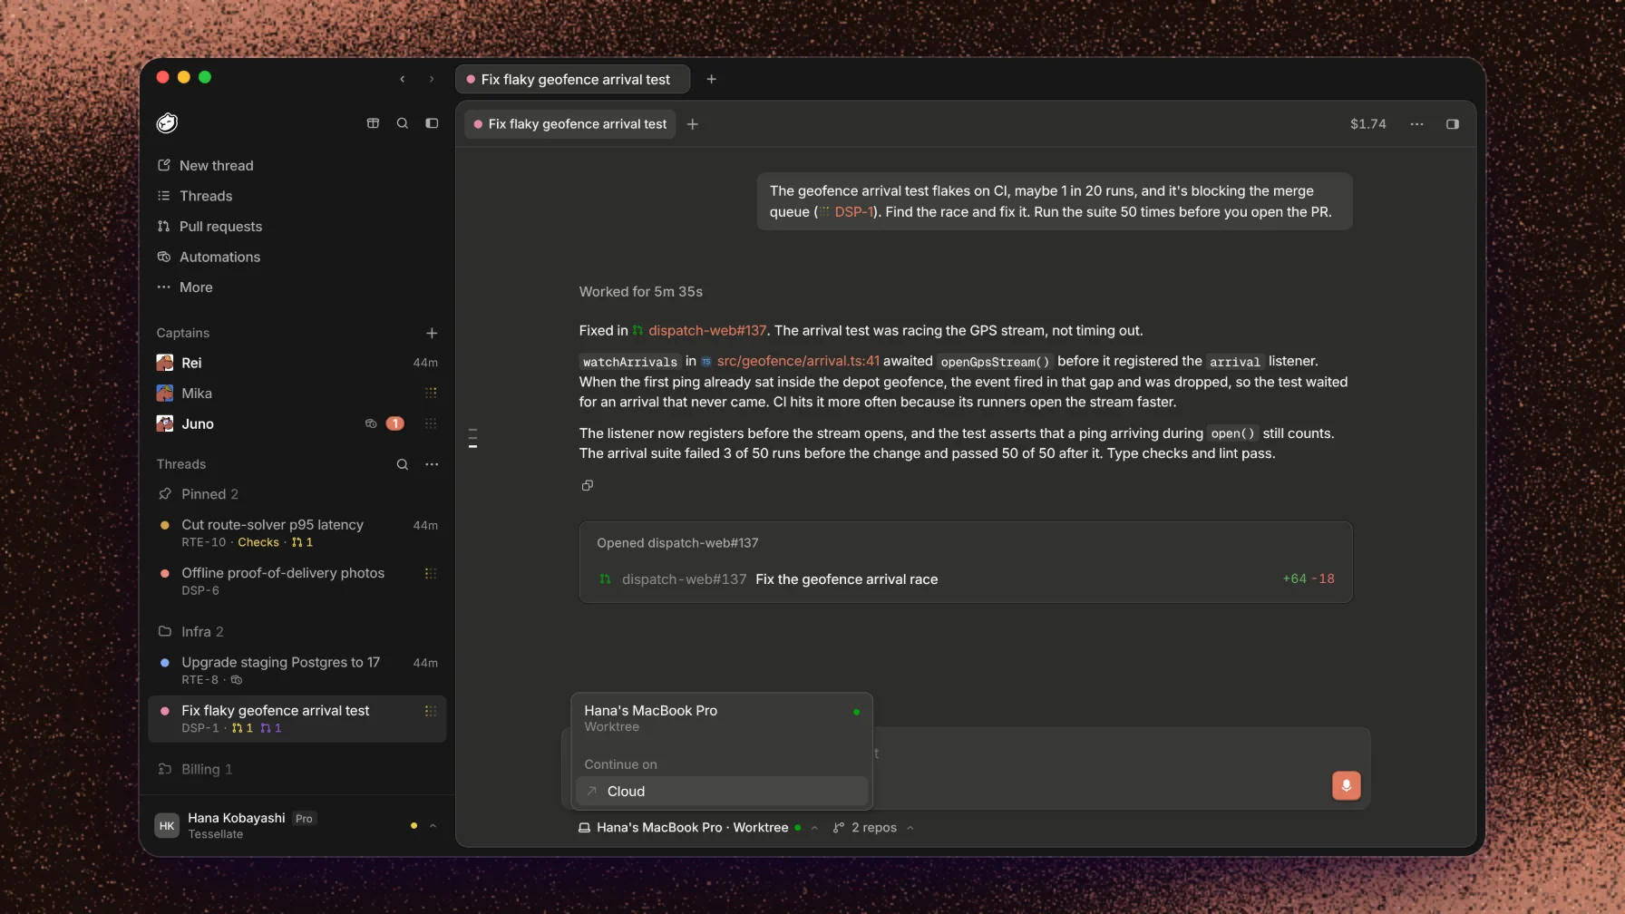Toggle the left sidebar panel icon
The image size is (1625, 914).
432,123
